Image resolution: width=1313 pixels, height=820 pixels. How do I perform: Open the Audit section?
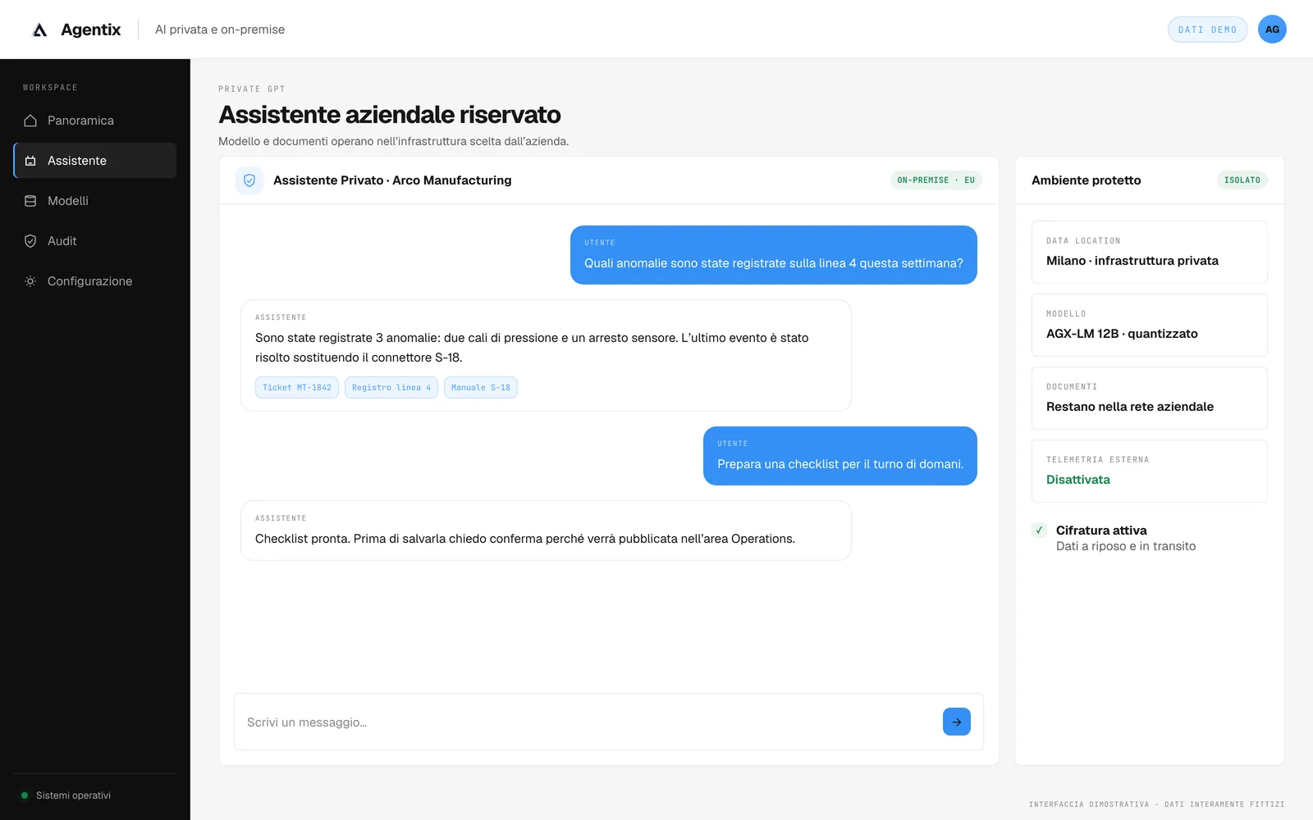tap(95, 241)
